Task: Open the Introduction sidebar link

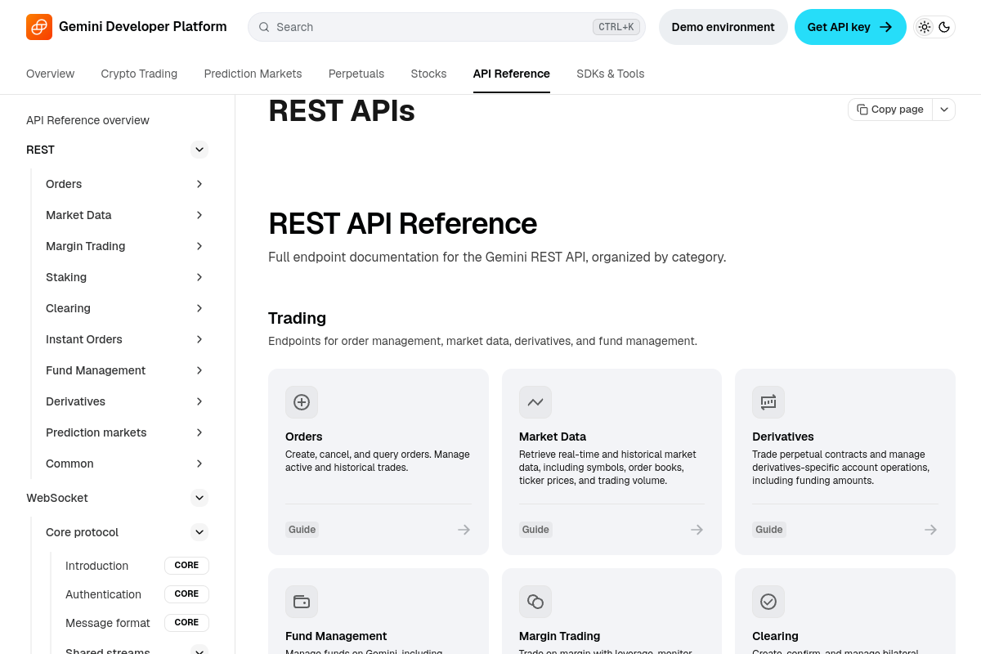Action: click(x=96, y=566)
